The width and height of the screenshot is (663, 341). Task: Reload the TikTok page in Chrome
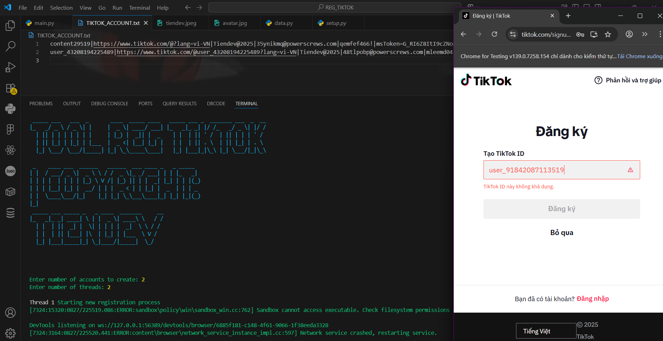[x=495, y=34]
